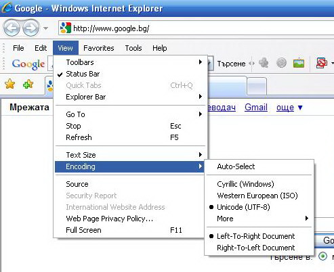The image size is (334, 272).
Task: Select Western European (ISO) encoding
Action: (x=259, y=196)
